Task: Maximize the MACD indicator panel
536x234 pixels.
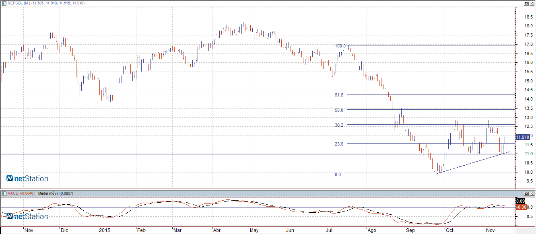Action: click(526, 193)
